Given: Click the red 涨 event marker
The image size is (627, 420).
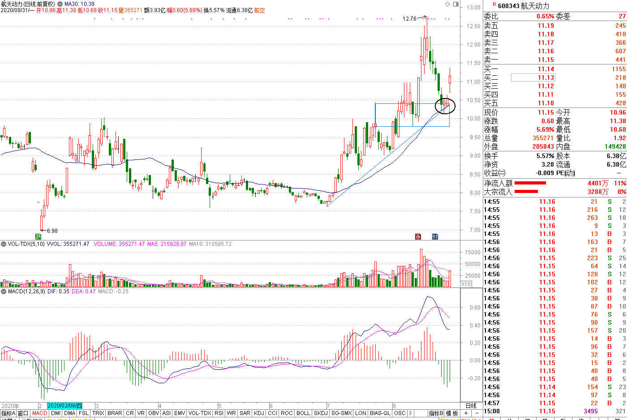Looking at the screenshot, I should [x=418, y=236].
